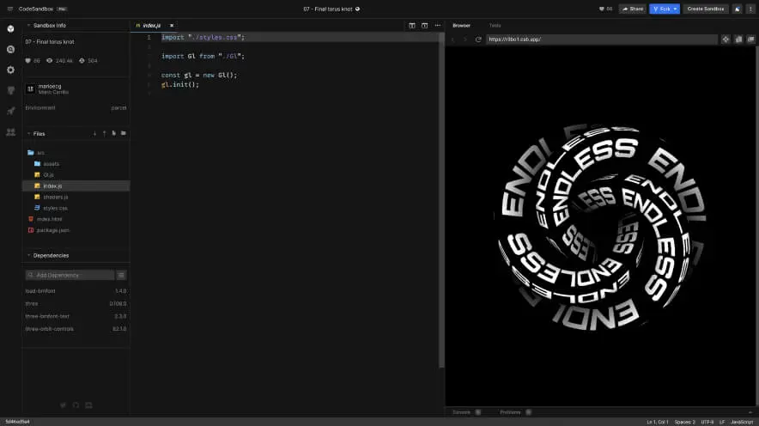
Task: Open the Fork button dropdown arrow
Action: point(676,9)
